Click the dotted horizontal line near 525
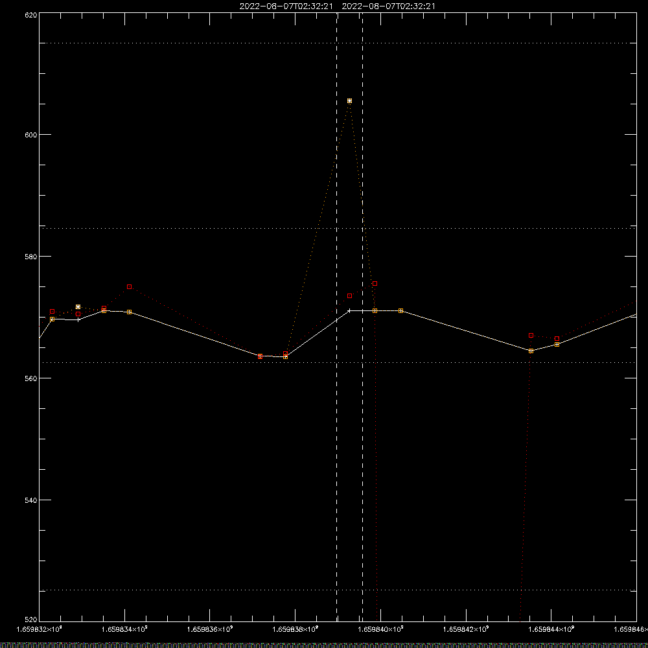The width and height of the screenshot is (648, 648). (x=338, y=590)
